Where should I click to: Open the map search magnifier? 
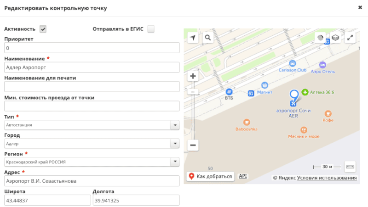(x=208, y=38)
